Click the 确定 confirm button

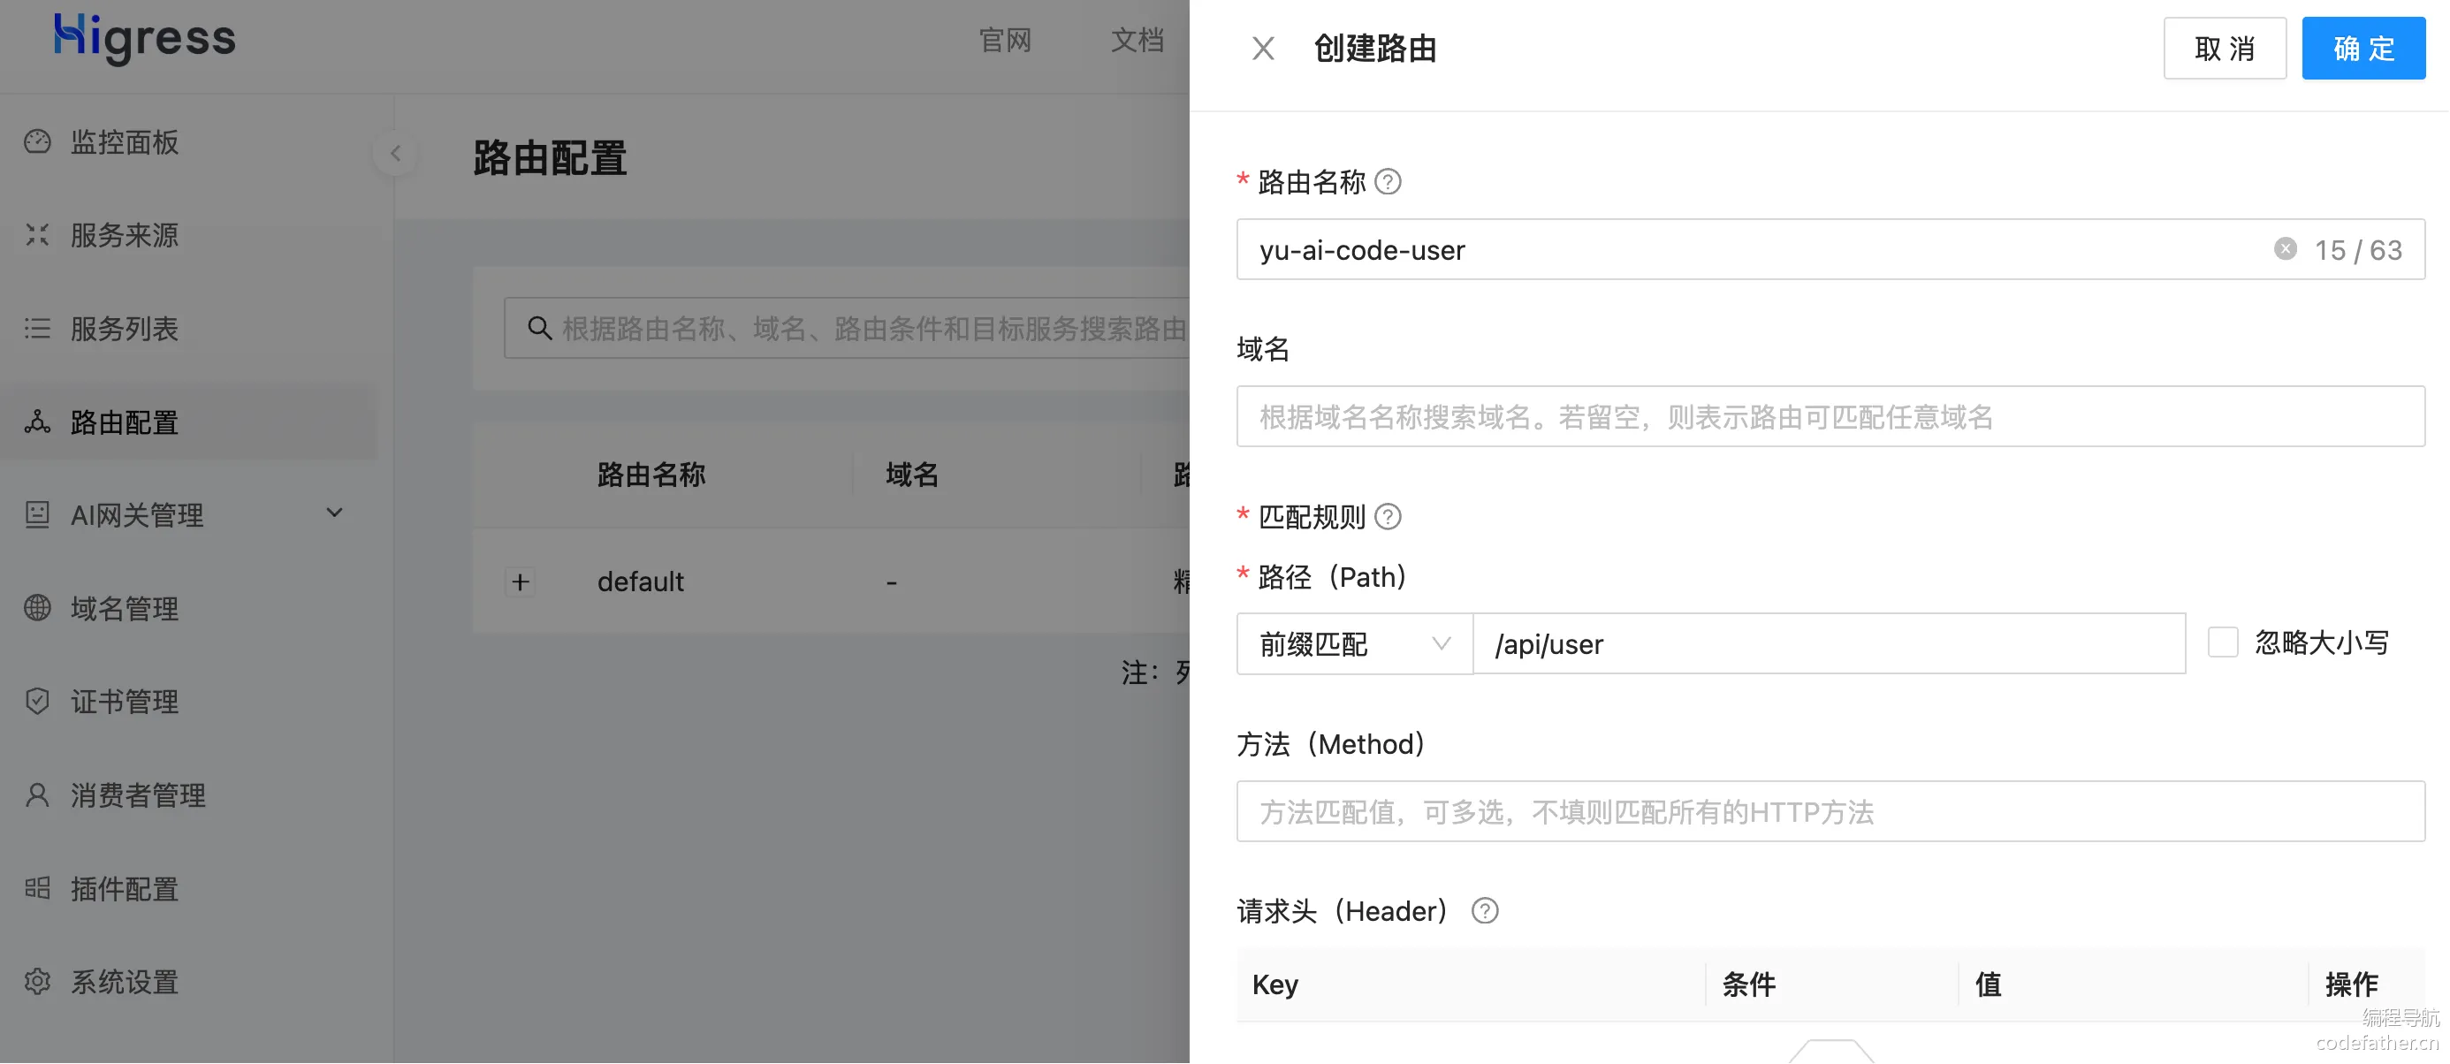point(2363,49)
